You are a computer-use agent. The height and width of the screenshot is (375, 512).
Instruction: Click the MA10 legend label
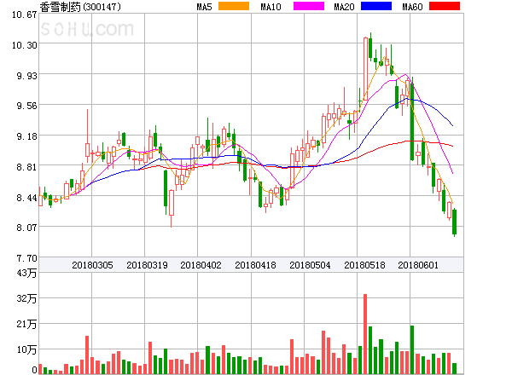tap(271, 7)
